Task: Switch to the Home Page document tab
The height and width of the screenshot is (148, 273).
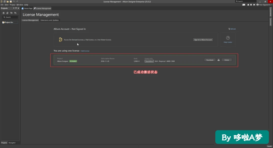Action: pyautogui.click(x=27, y=8)
